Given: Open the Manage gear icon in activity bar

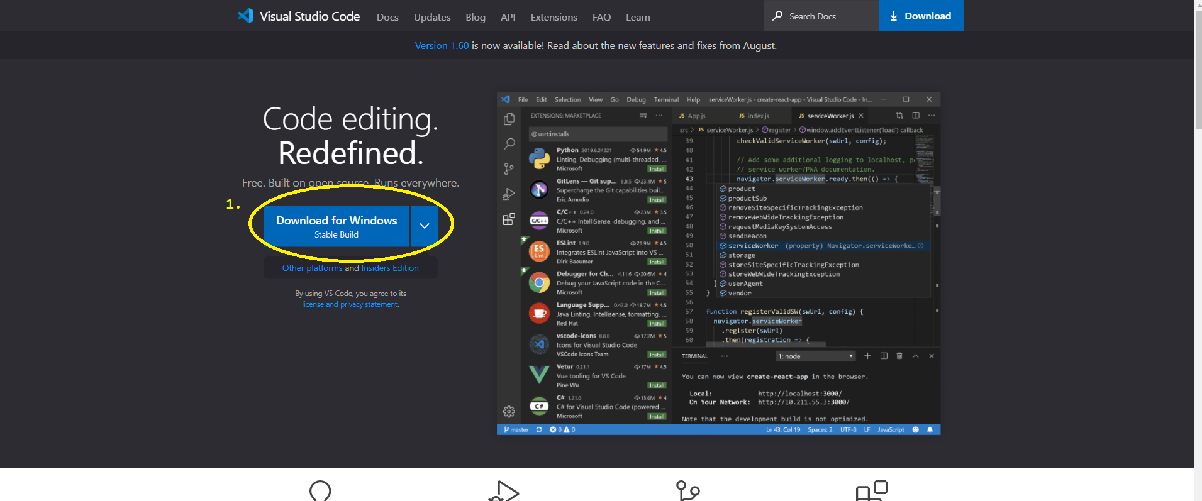Looking at the screenshot, I should (x=509, y=412).
